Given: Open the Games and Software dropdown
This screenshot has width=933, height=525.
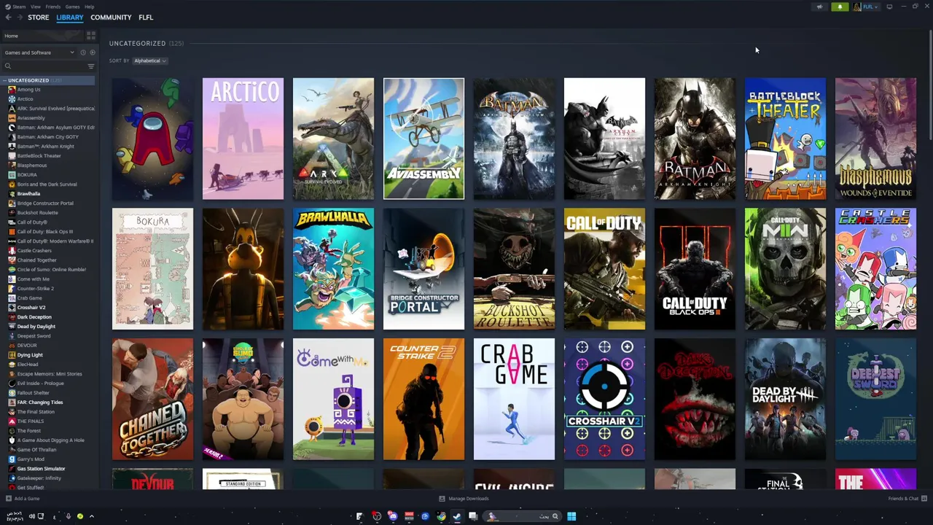Looking at the screenshot, I should click(39, 52).
